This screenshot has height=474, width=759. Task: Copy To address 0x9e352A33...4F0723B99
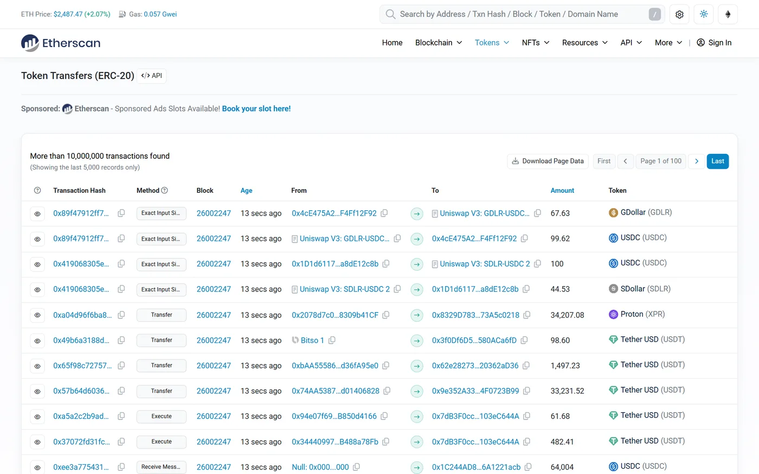(526, 391)
